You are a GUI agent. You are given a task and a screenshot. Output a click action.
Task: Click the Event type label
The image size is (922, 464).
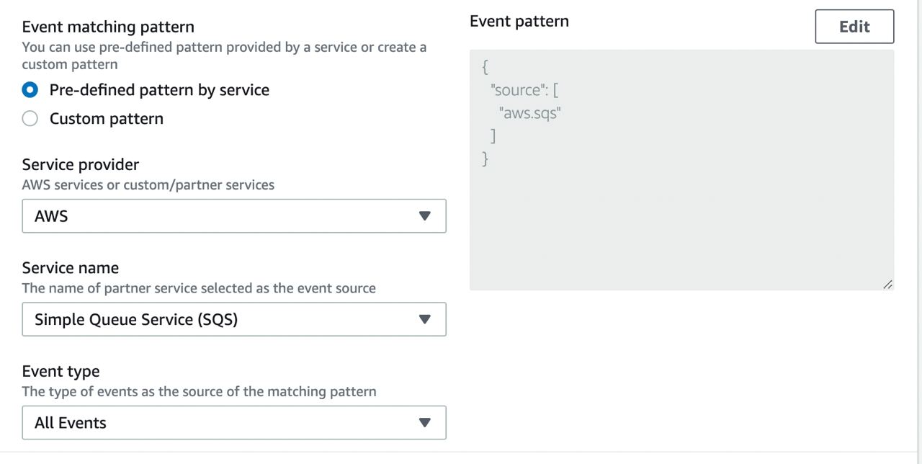coord(61,371)
